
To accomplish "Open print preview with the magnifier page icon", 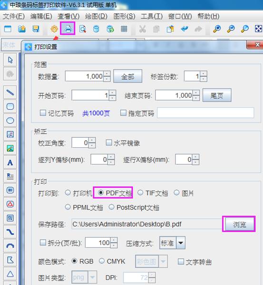I will click(83, 29).
